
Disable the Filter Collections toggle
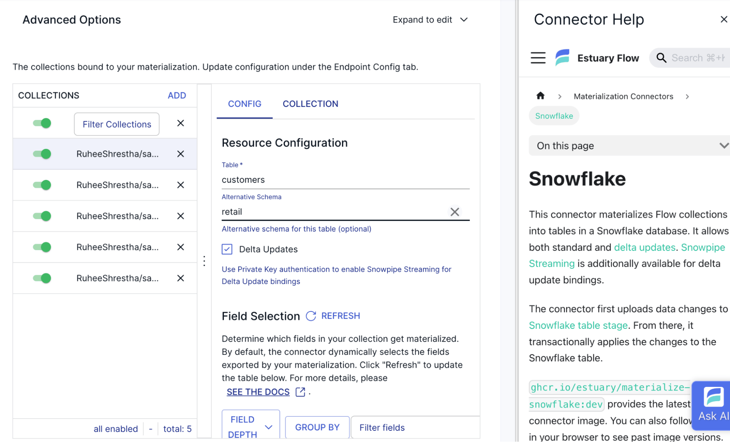point(42,123)
